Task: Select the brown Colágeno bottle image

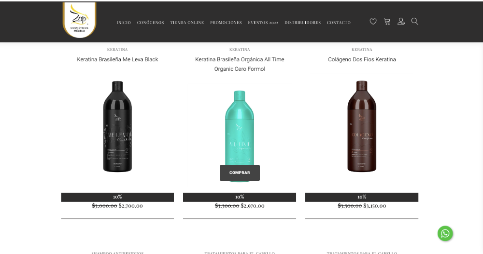Action: (x=362, y=126)
